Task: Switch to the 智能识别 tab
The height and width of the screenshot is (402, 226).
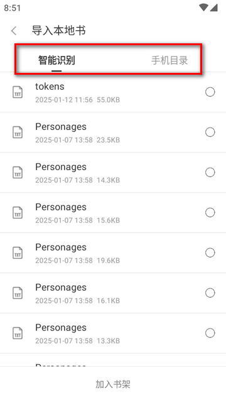Action: click(x=56, y=60)
